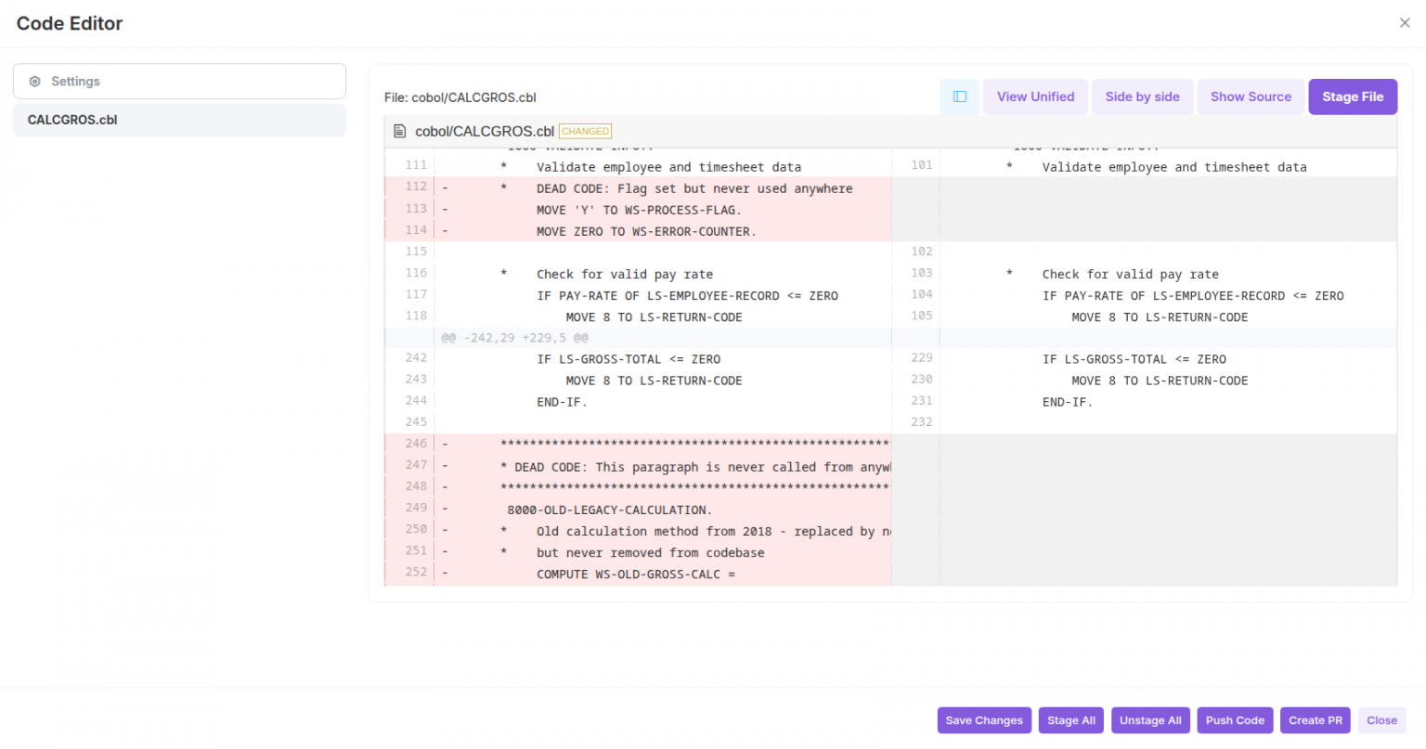The width and height of the screenshot is (1426, 749).
Task: Push Code to the repository
Action: pyautogui.click(x=1235, y=719)
